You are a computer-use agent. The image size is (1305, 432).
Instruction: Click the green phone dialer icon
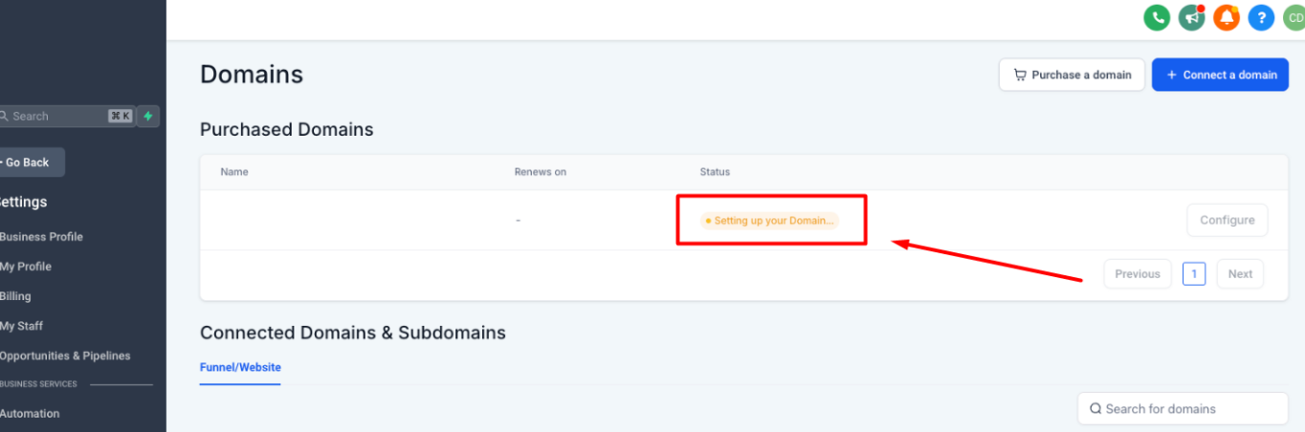pyautogui.click(x=1158, y=17)
